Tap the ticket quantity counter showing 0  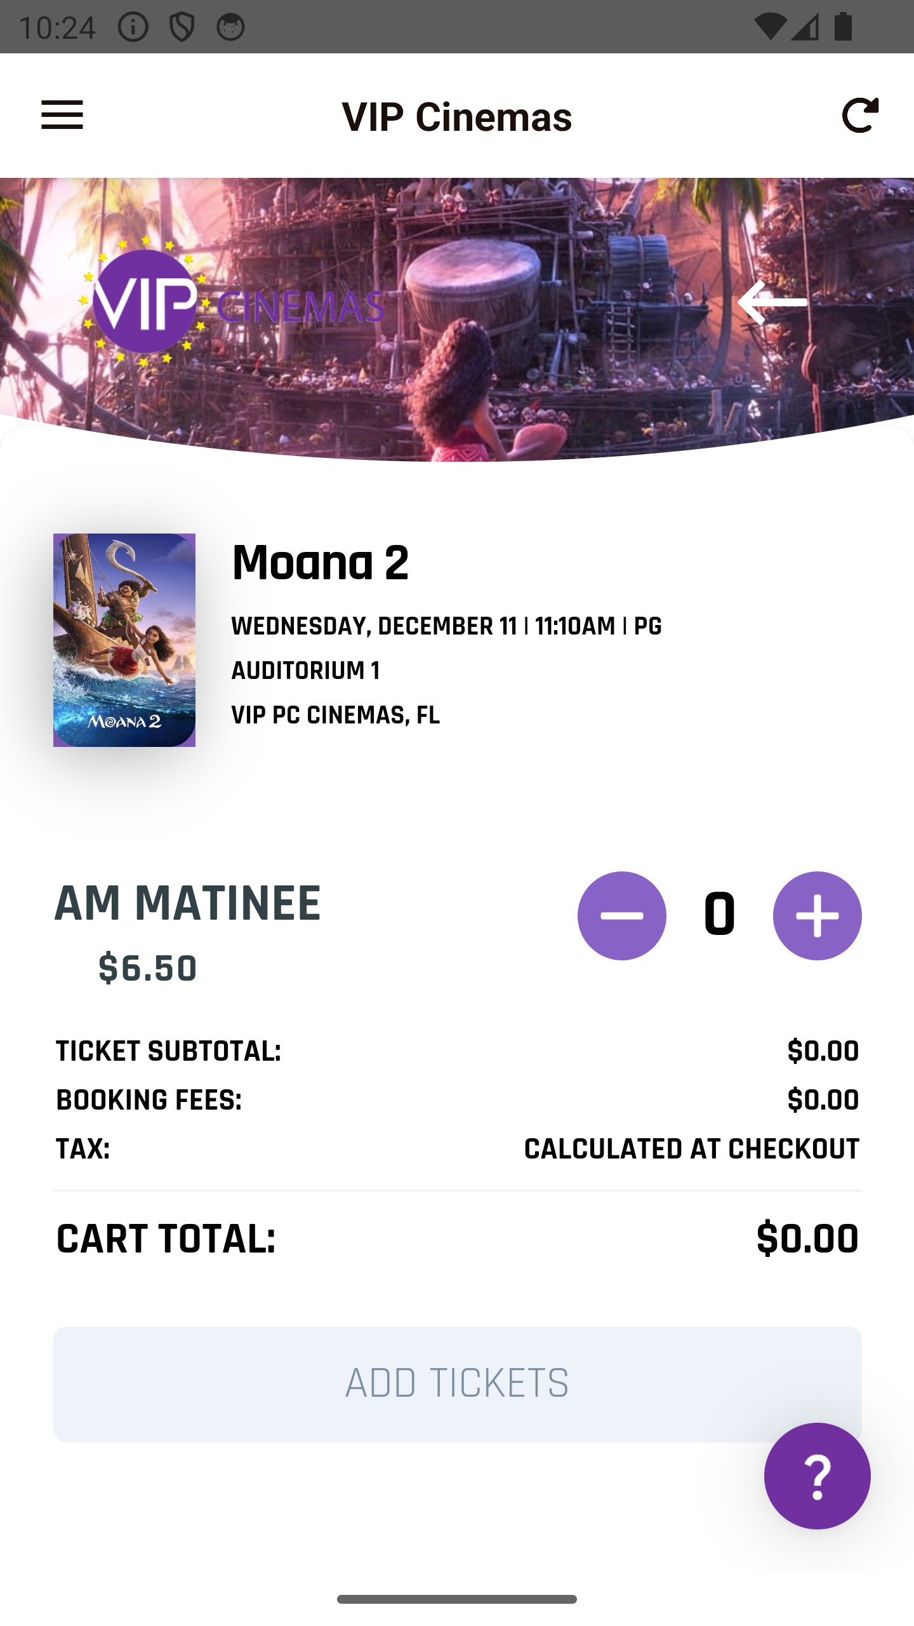(719, 917)
